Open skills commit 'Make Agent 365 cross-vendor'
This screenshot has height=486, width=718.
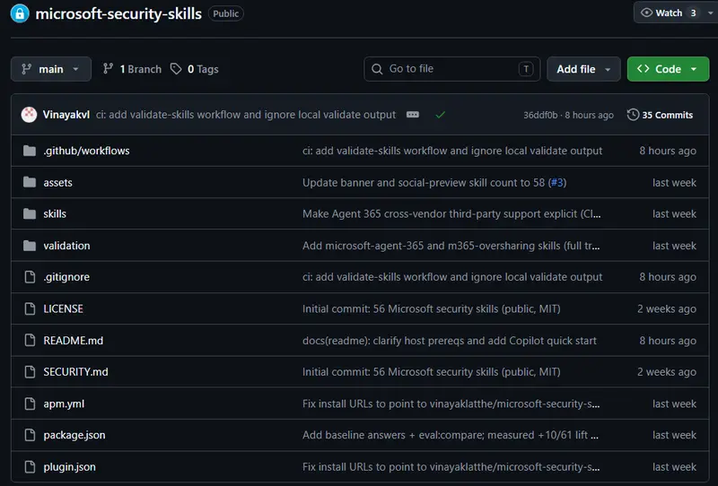click(x=451, y=213)
